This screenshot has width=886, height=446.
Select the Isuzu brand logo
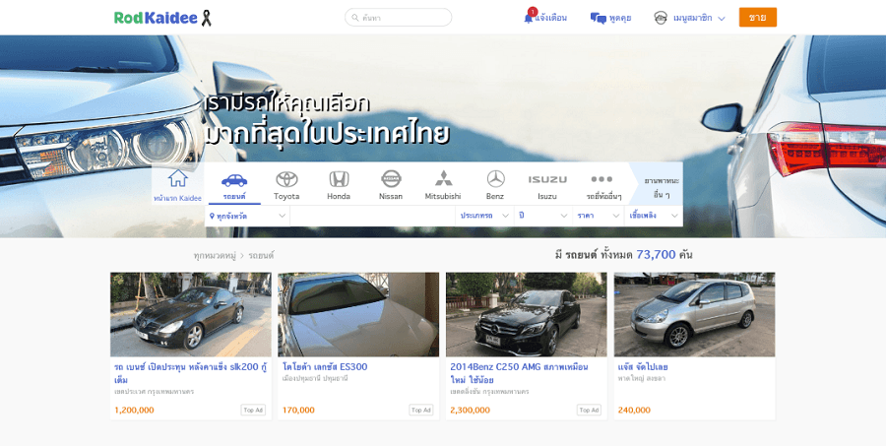(x=547, y=179)
